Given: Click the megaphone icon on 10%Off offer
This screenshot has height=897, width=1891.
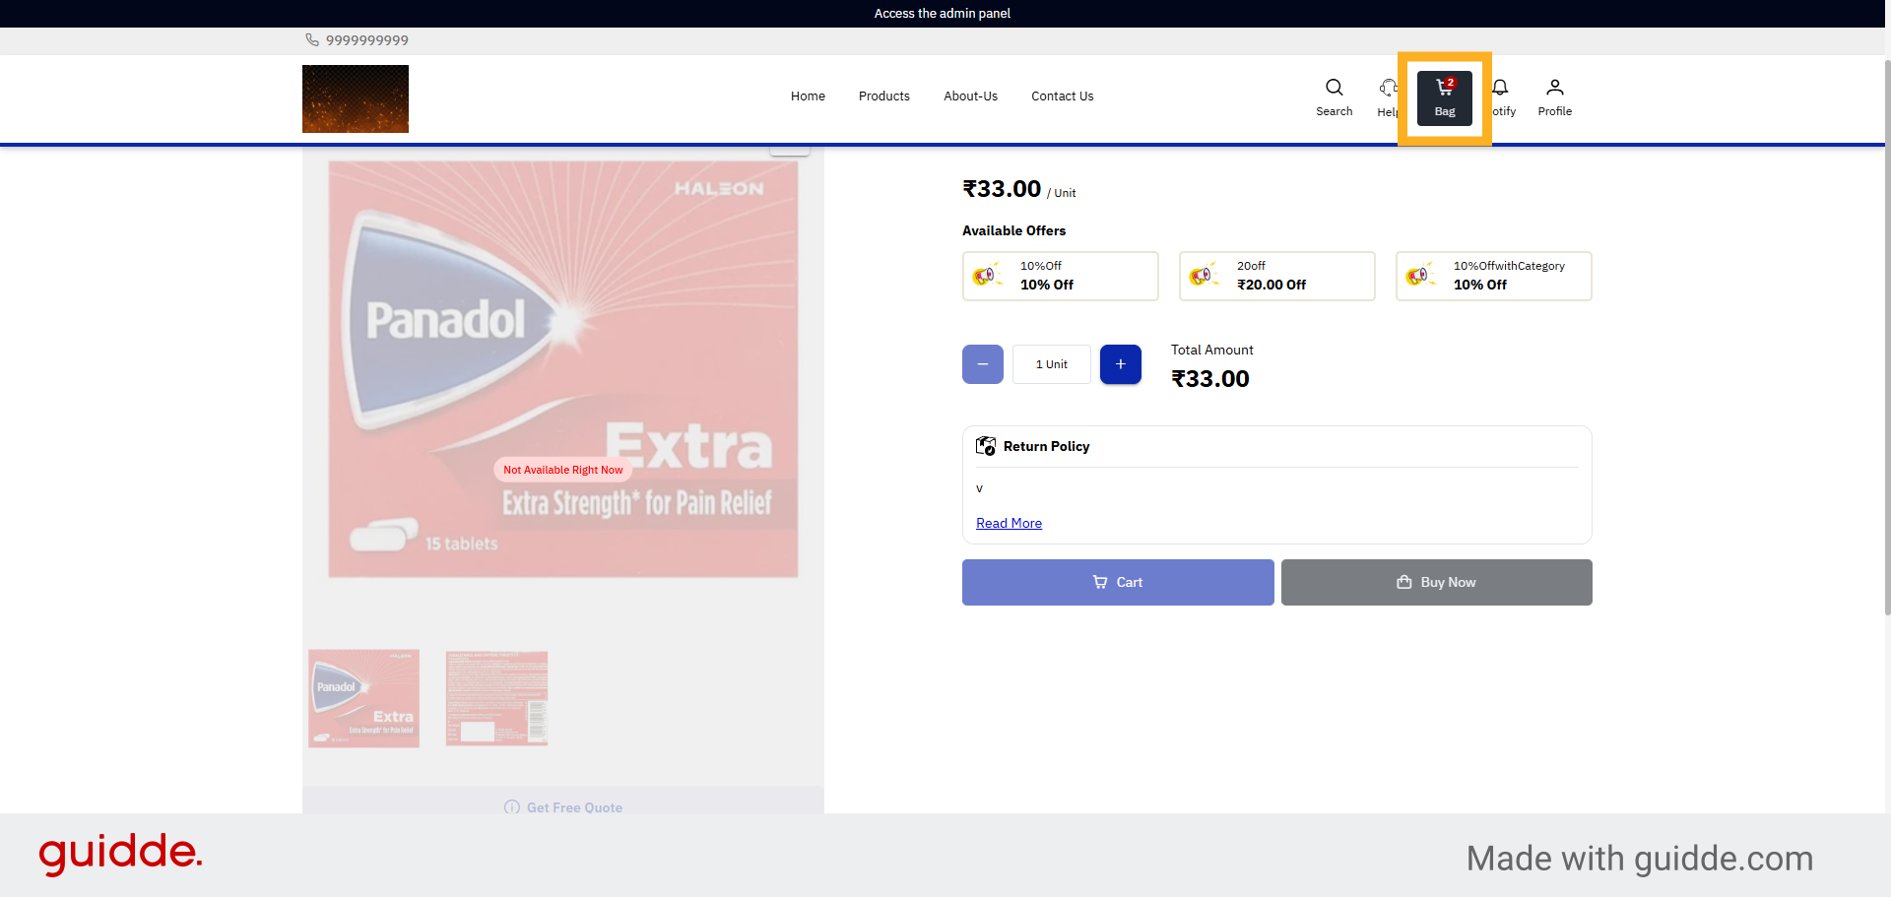Looking at the screenshot, I should click(x=987, y=276).
